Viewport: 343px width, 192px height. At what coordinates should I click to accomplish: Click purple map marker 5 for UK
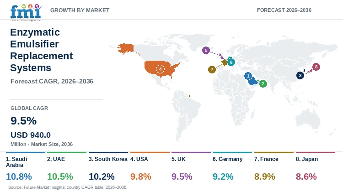(206, 51)
